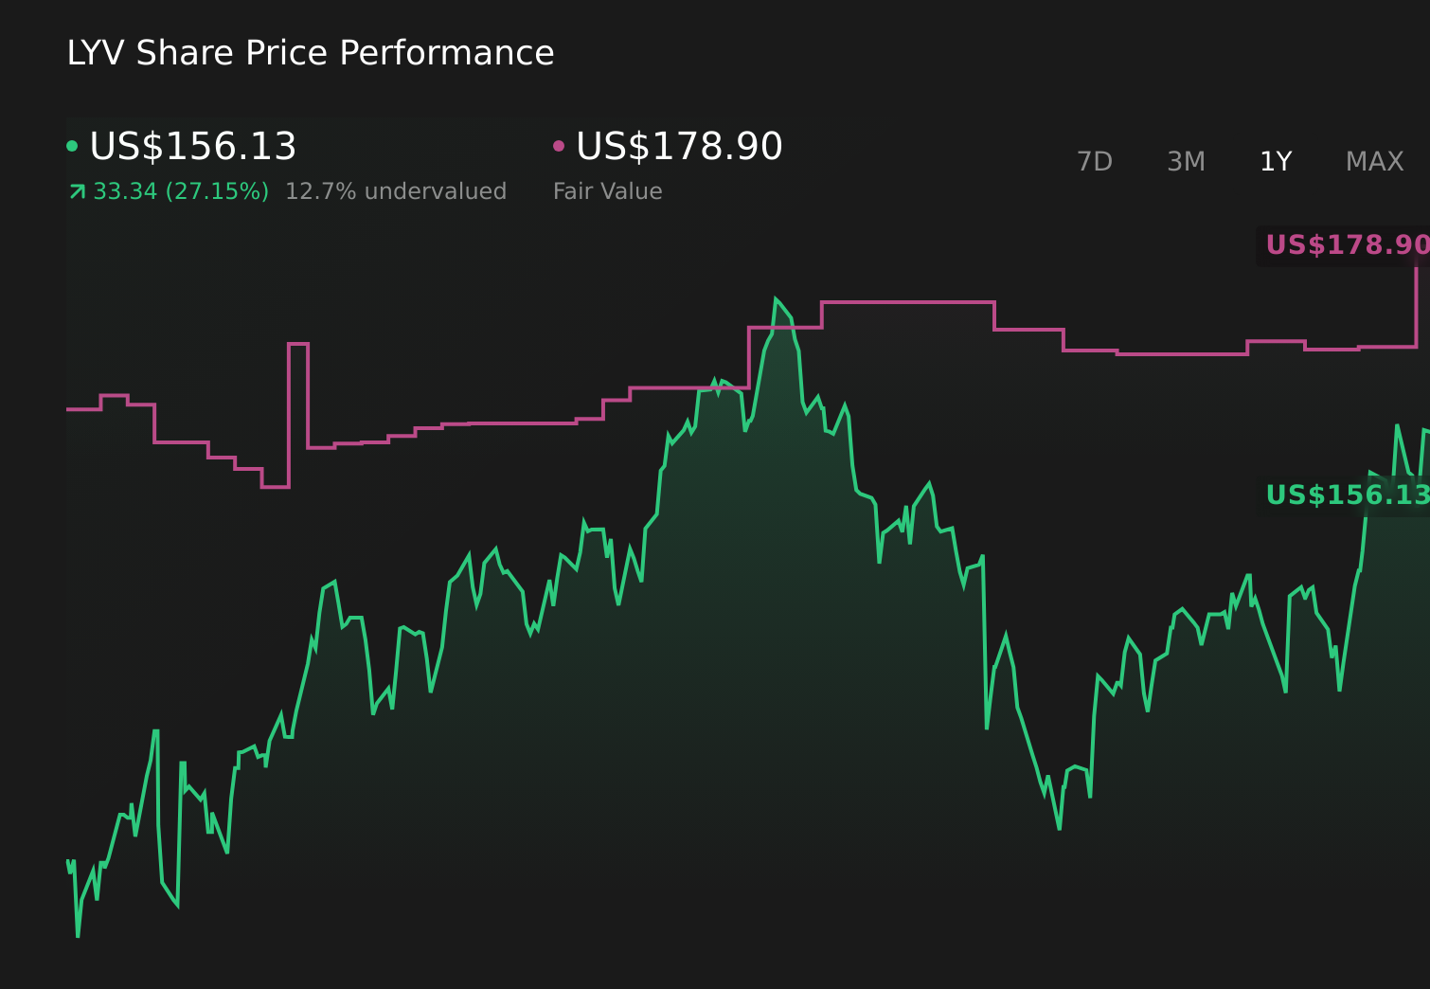Click the green share price legend dot
The height and width of the screenshot is (989, 1430).
[72, 145]
